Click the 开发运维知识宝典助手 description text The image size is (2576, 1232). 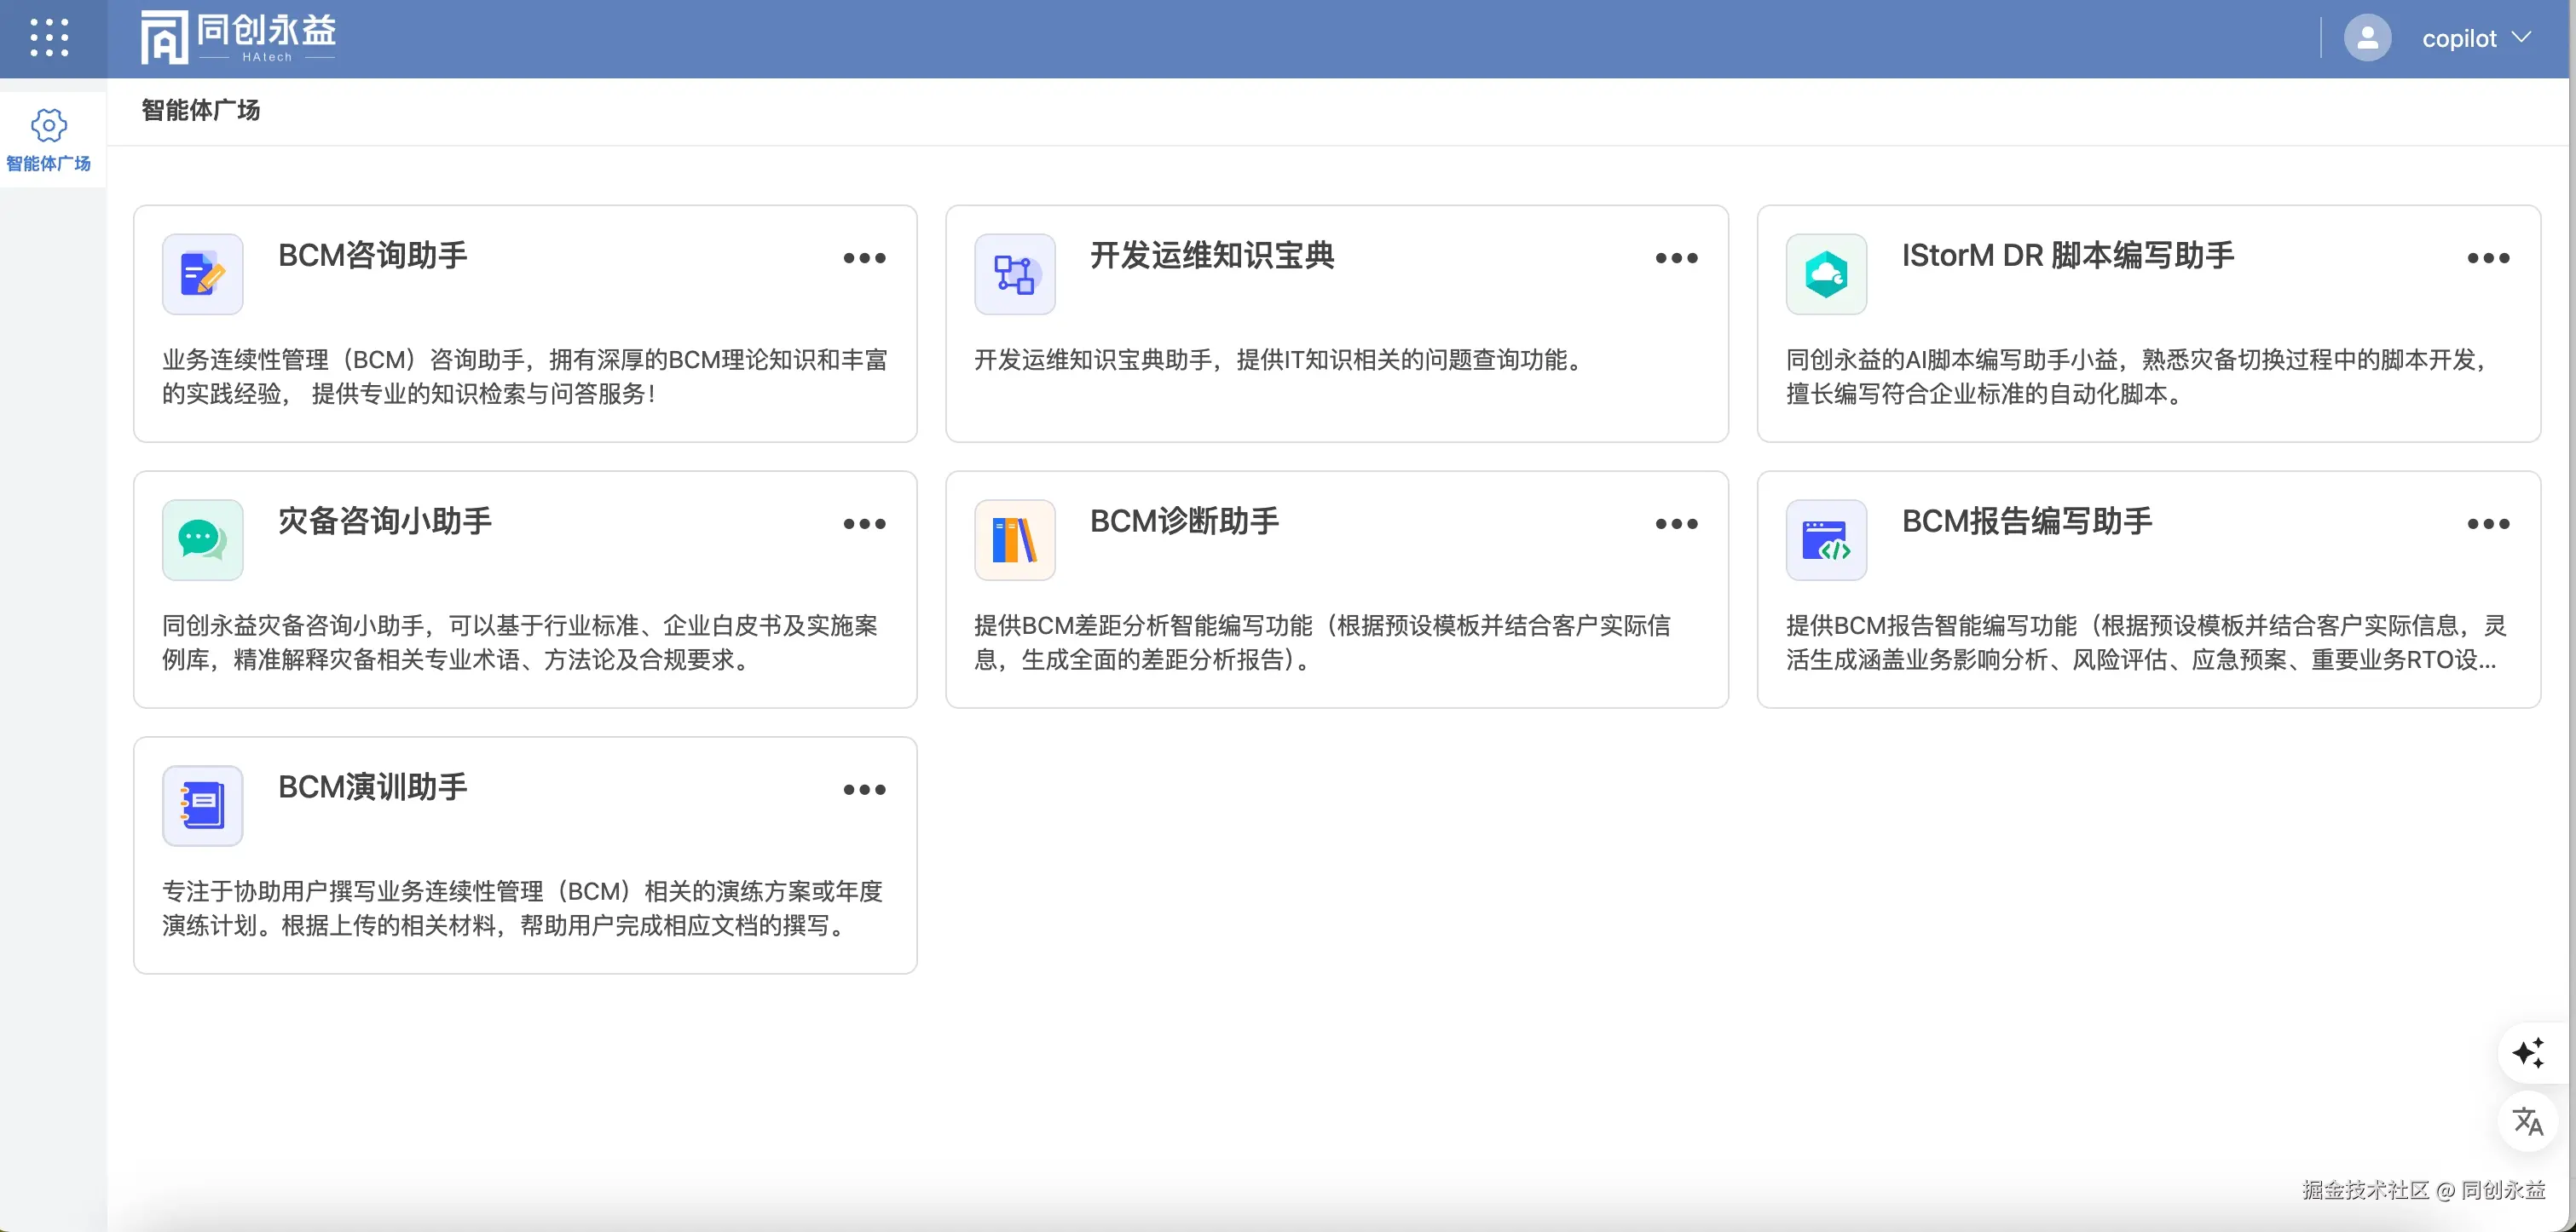(x=1282, y=360)
